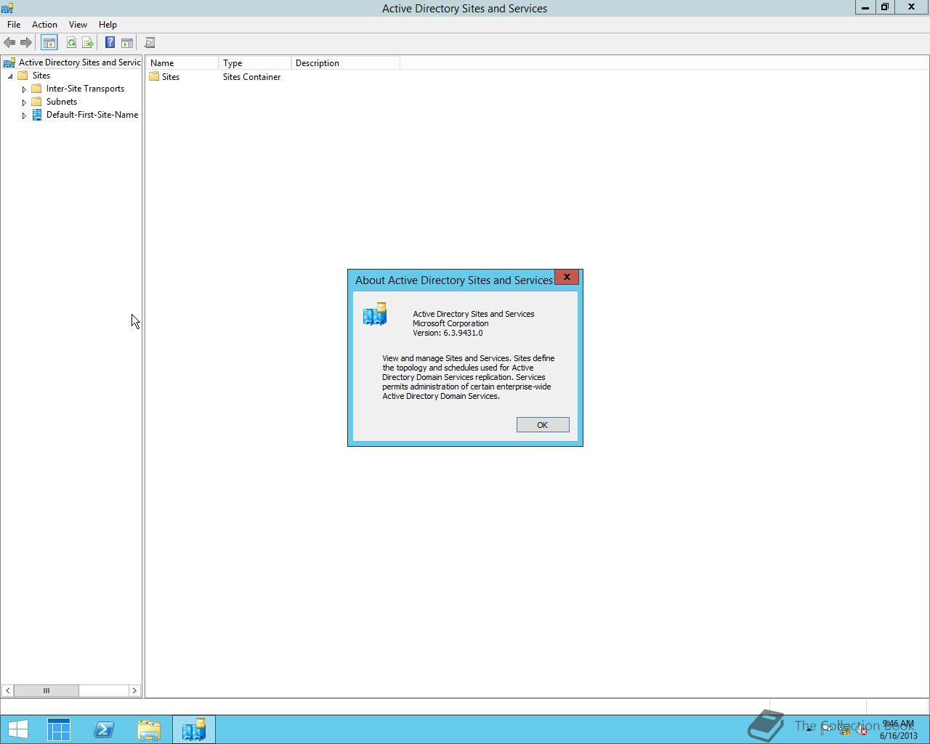Select Active Directory Sites and Services root label
This screenshot has height=744, width=930.
[80, 62]
